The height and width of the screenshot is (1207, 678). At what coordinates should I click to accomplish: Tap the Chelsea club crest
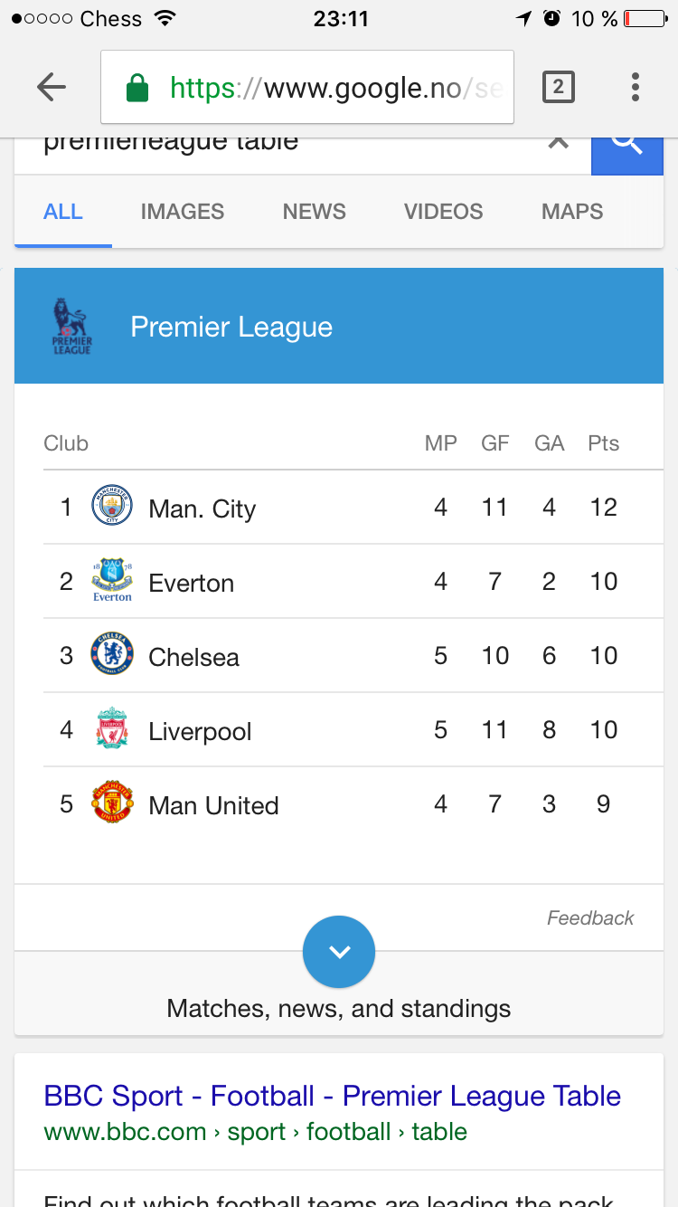coord(112,654)
